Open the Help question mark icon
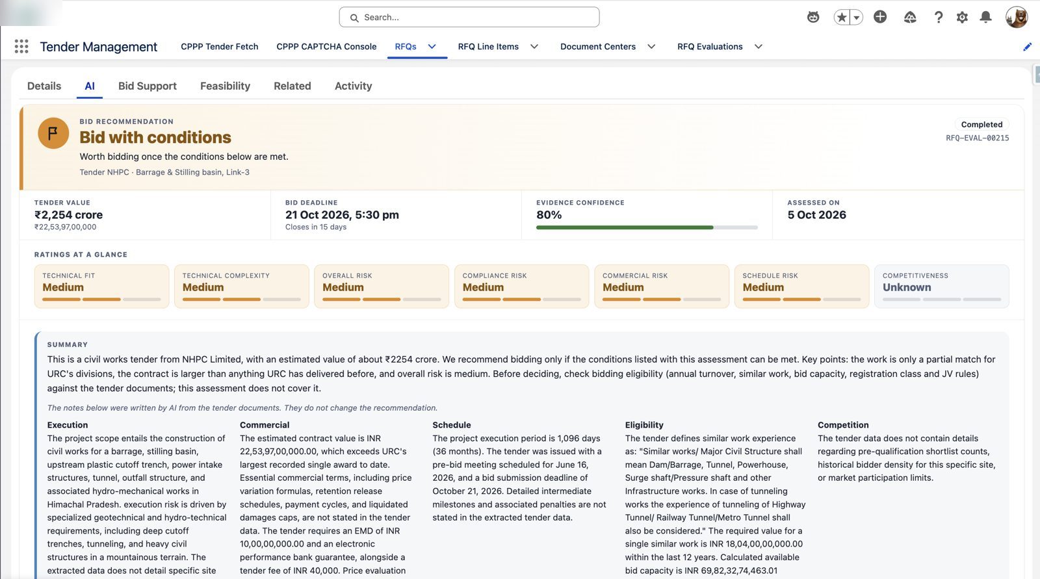 click(939, 17)
